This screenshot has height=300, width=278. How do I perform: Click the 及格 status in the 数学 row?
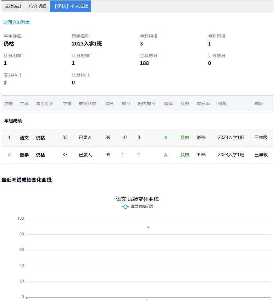point(185,154)
